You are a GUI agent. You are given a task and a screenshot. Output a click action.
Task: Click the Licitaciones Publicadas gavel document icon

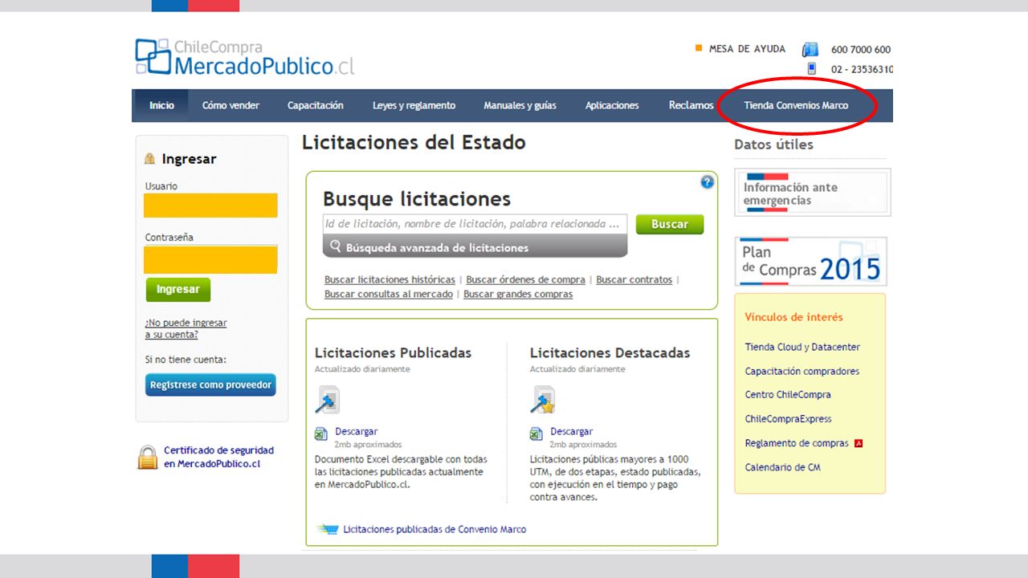coord(328,400)
